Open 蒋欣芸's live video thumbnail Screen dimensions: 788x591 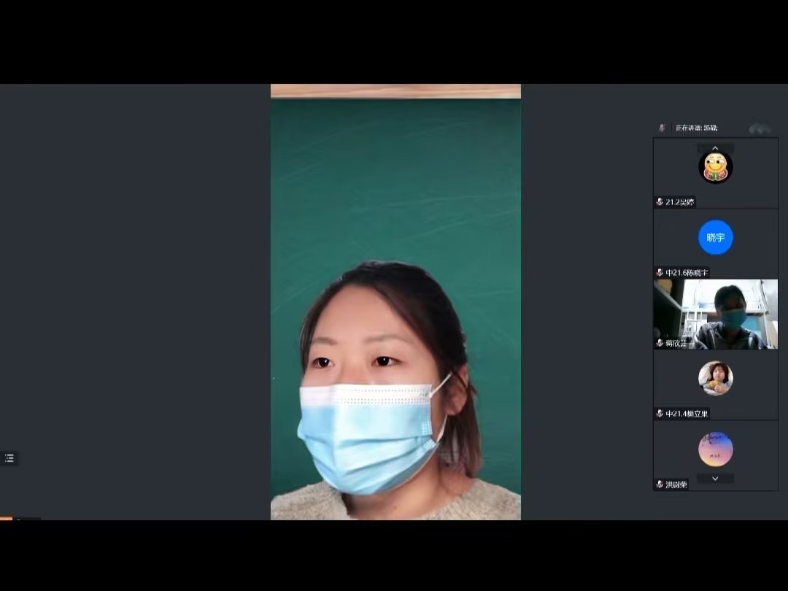pyautogui.click(x=715, y=314)
